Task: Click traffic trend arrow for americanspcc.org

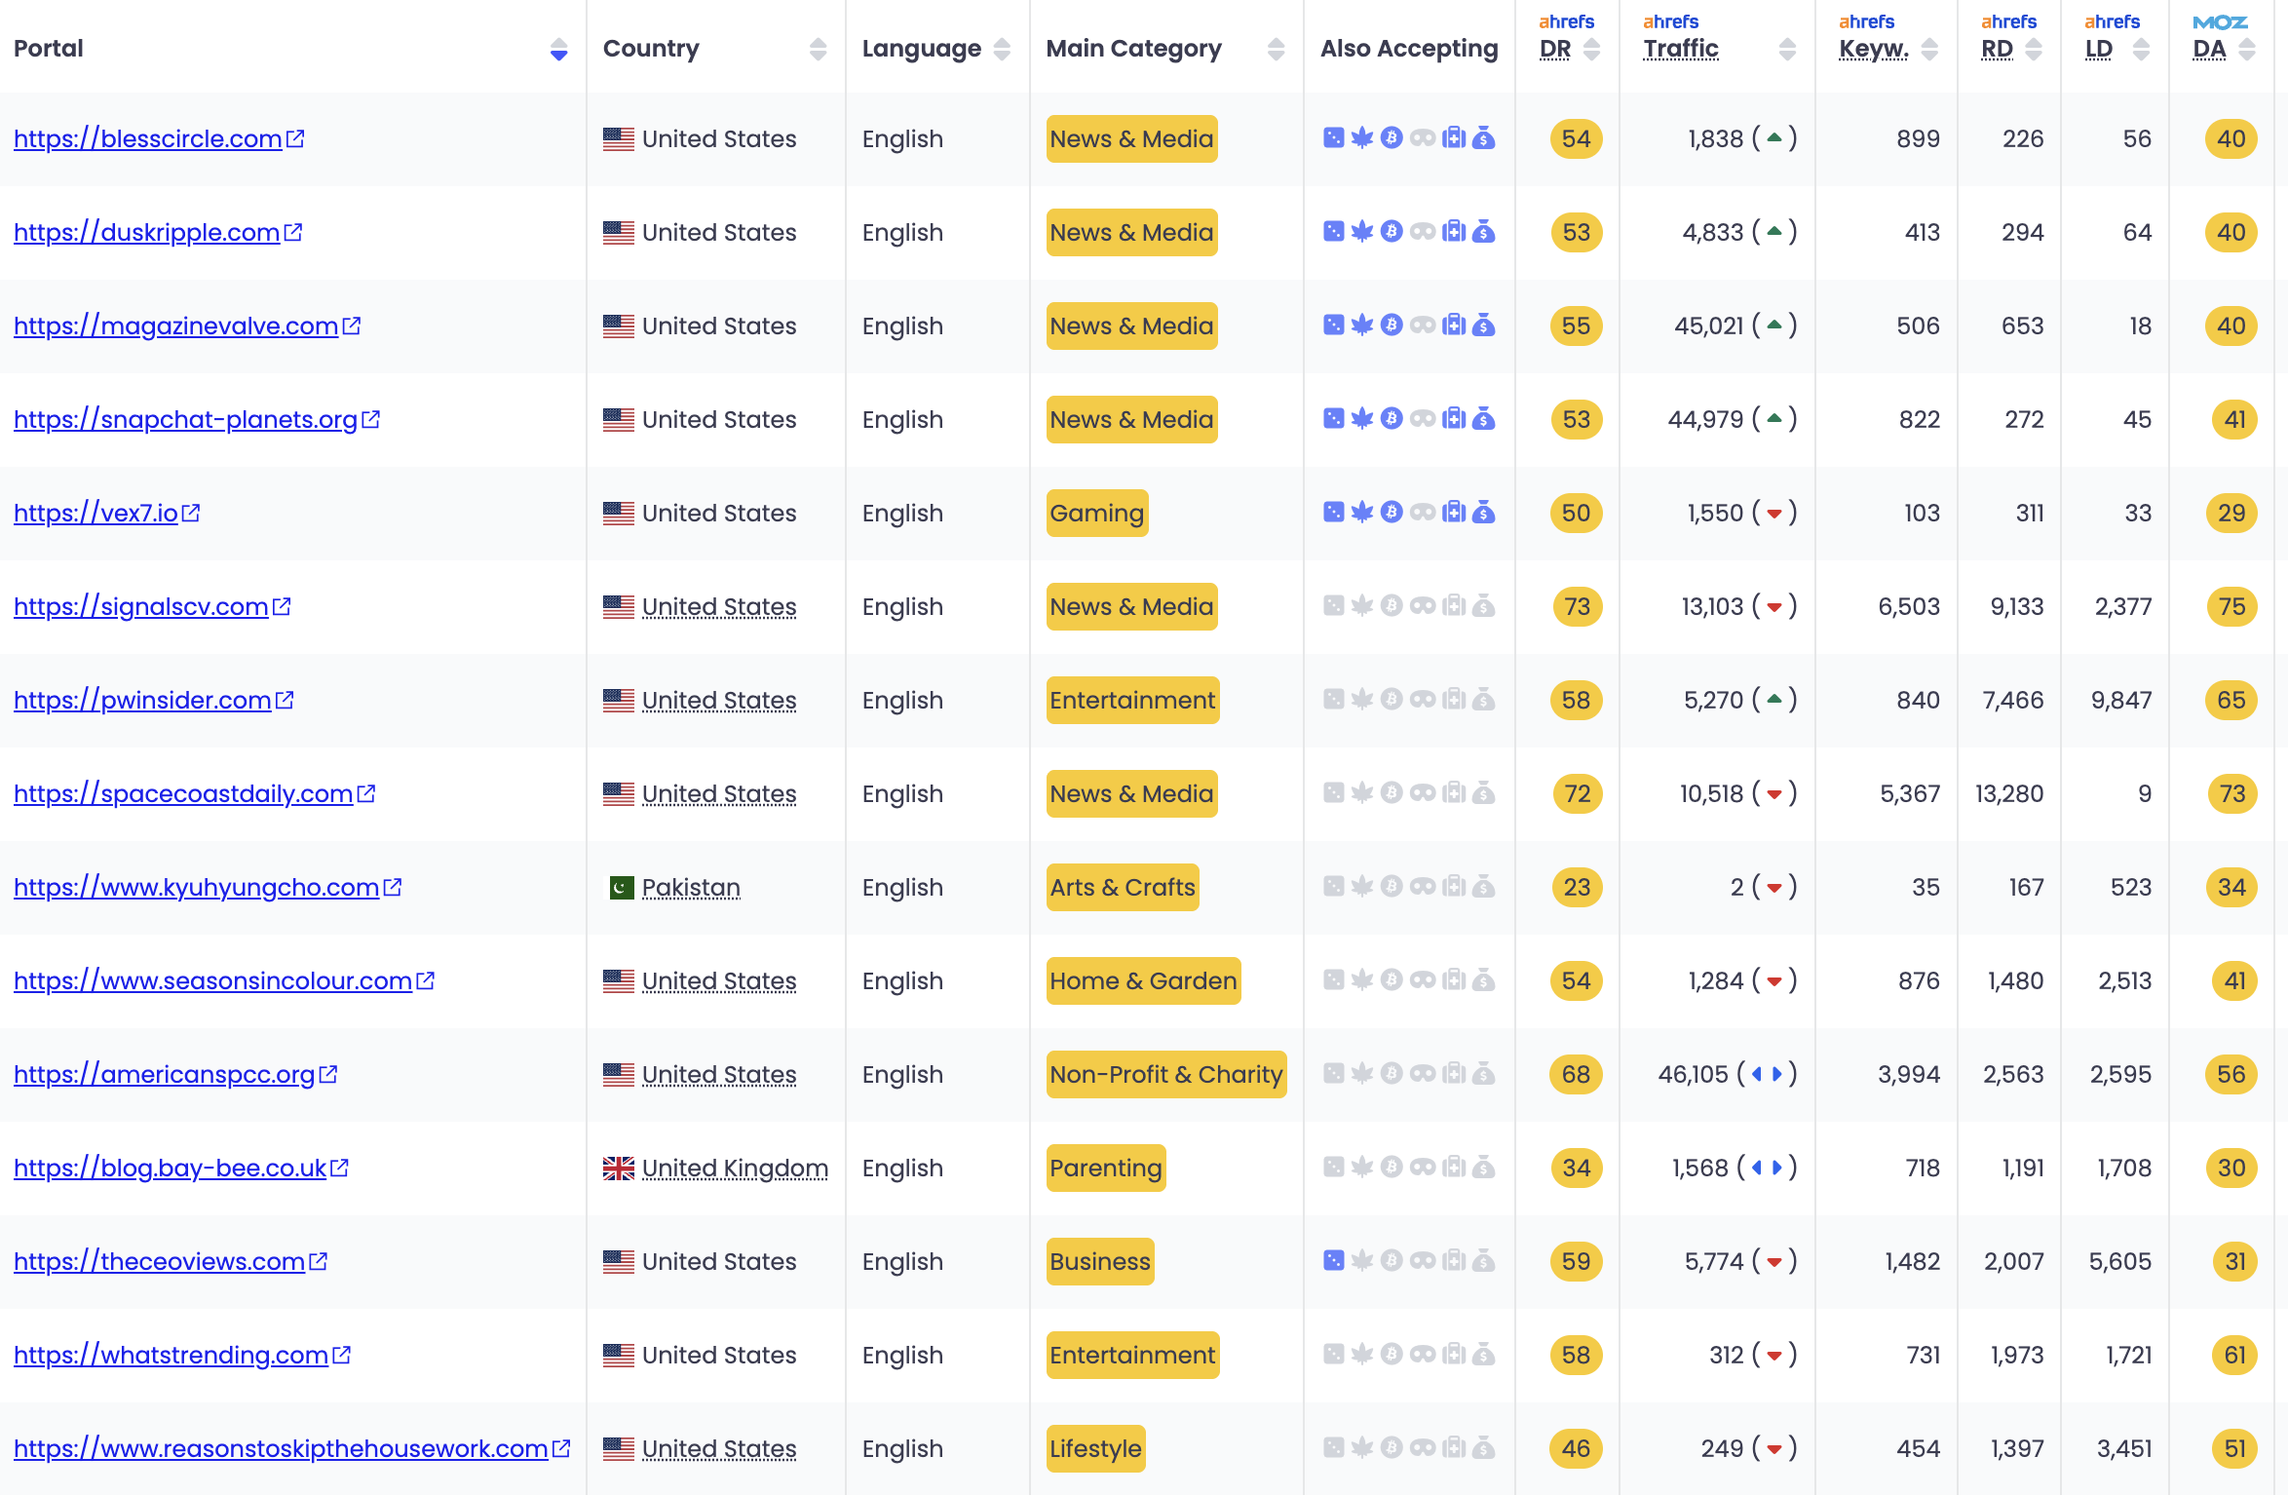Action: coord(1766,1074)
